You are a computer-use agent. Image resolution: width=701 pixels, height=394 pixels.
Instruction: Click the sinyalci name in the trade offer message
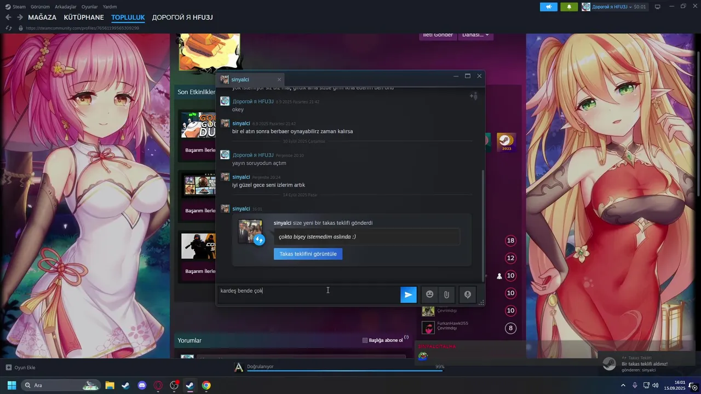pos(282,223)
